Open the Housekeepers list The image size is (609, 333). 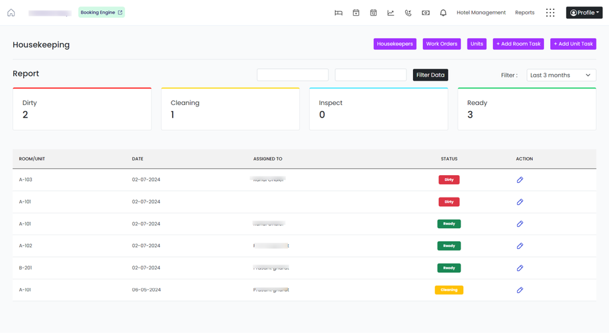pos(395,44)
